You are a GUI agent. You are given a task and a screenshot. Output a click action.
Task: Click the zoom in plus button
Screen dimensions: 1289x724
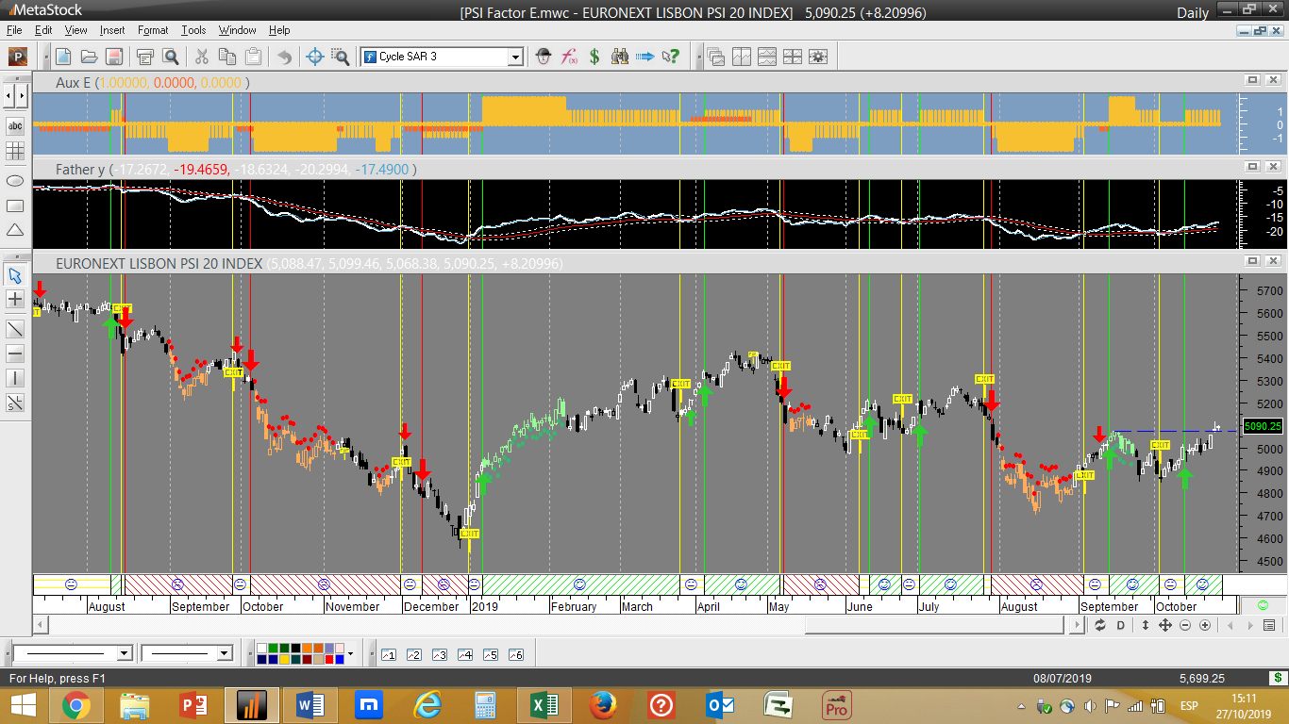point(1205,625)
